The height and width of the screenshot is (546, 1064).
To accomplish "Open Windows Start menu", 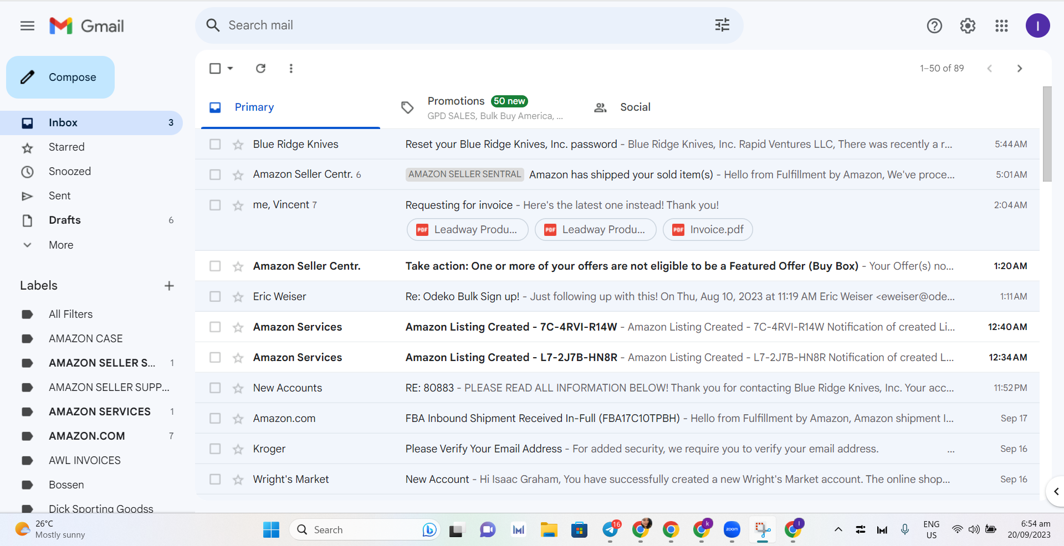I will click(271, 530).
